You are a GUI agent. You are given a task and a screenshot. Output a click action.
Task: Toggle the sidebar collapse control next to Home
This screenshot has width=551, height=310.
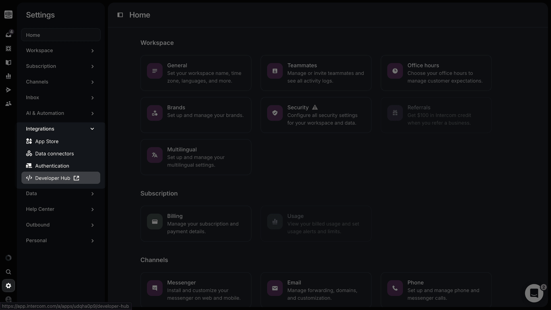(120, 15)
